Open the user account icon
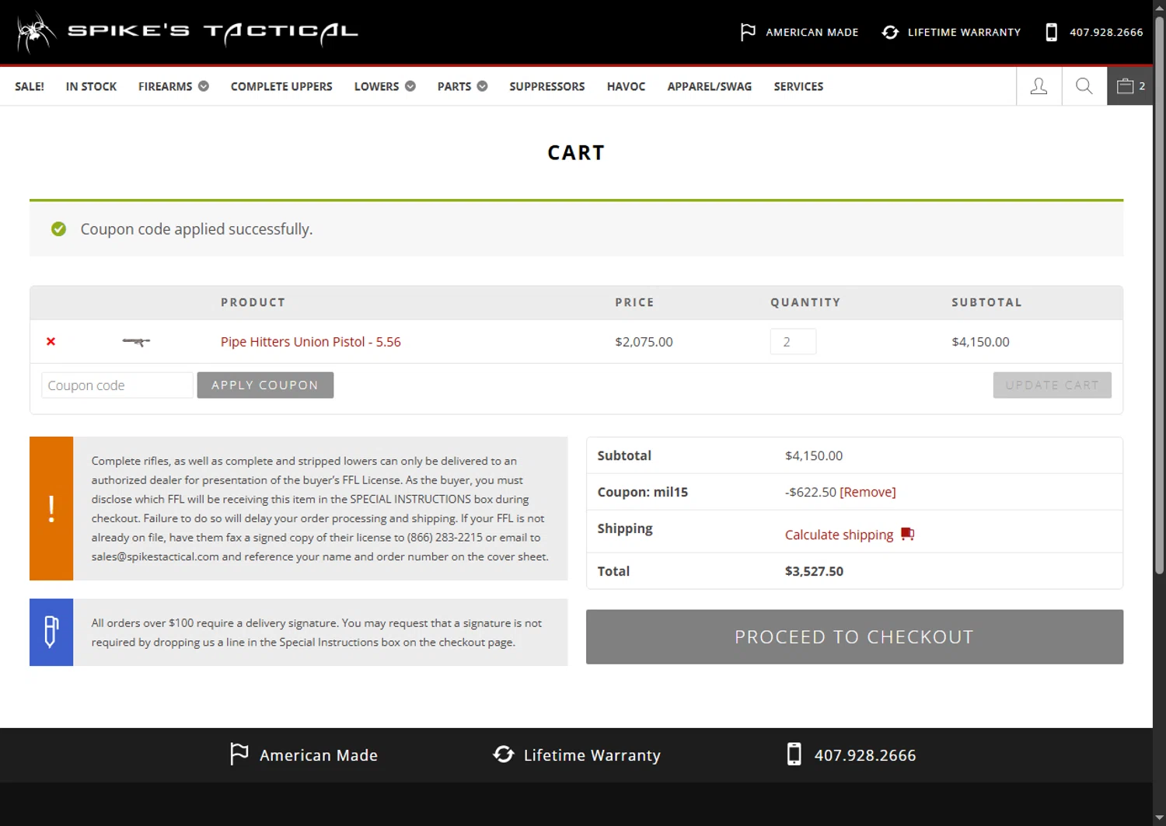The width and height of the screenshot is (1166, 826). tap(1039, 86)
